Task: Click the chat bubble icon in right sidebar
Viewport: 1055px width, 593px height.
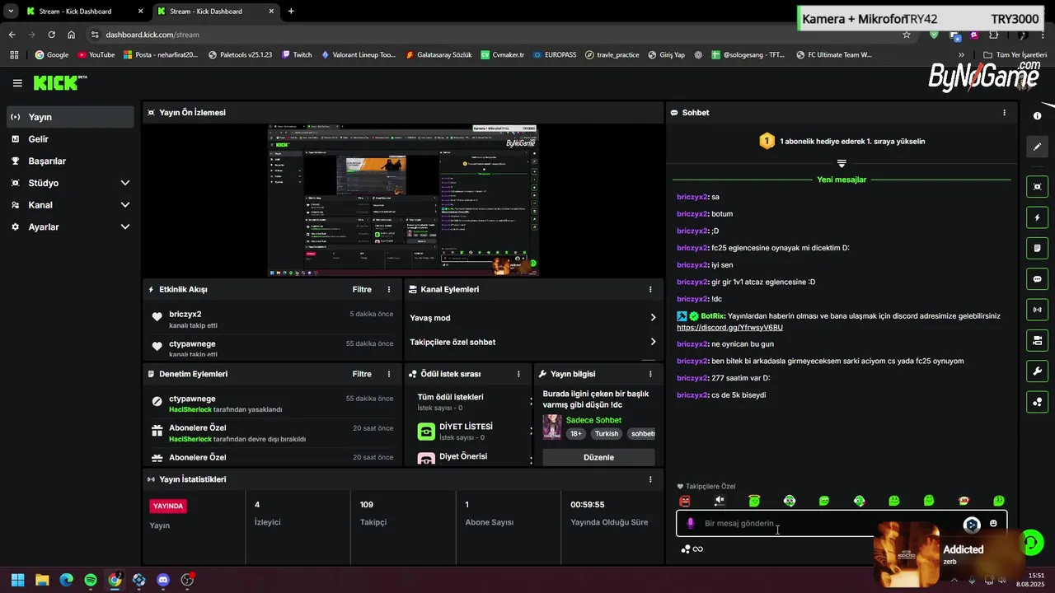Action: point(1037,279)
